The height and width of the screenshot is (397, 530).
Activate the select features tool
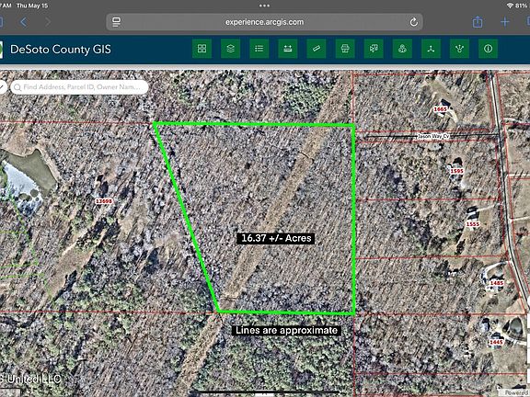[x=374, y=49]
